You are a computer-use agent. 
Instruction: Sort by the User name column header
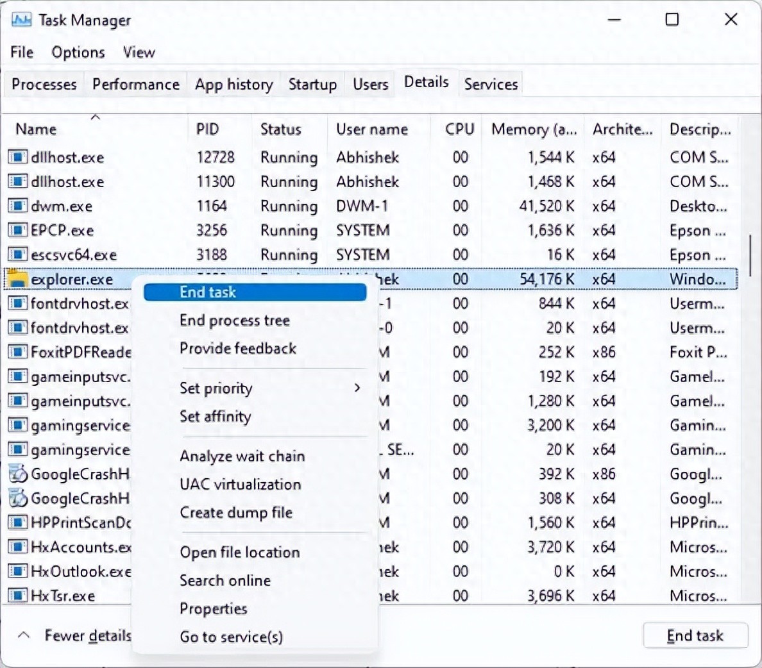[378, 129]
